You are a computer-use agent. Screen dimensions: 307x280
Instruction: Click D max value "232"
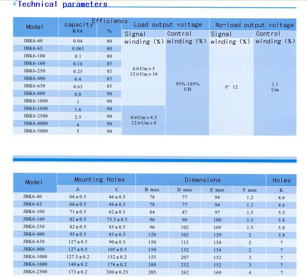(x=185, y=265)
